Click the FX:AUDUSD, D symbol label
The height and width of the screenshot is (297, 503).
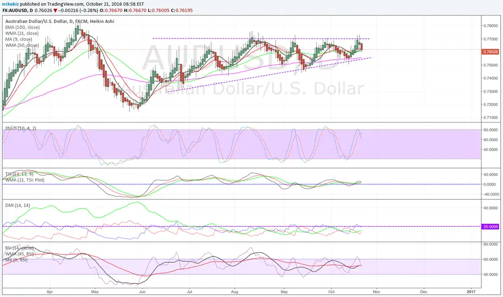click(x=17, y=10)
